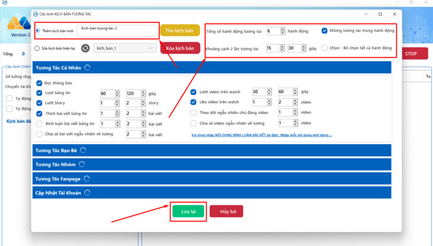The height and width of the screenshot is (246, 433).
Task: Enable Bình luận bài viết bảng tin checkbox
Action: pyautogui.click(x=39, y=124)
